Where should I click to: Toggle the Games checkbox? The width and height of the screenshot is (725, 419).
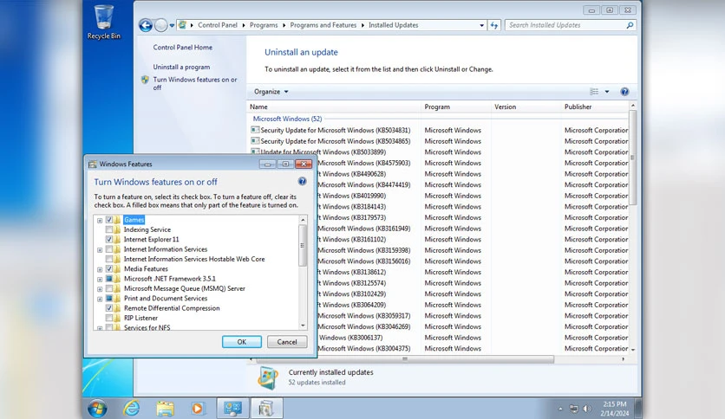point(109,220)
